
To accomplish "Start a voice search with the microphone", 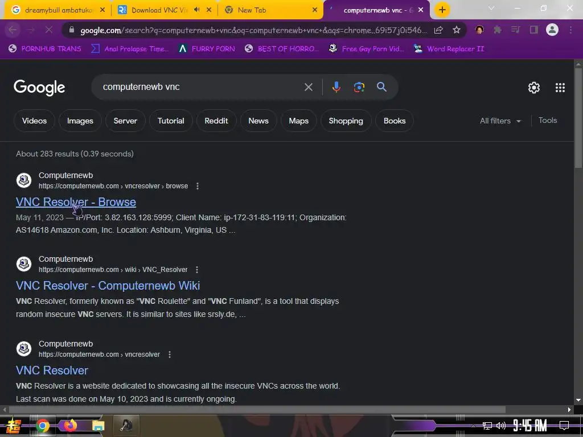I will 336,87.
